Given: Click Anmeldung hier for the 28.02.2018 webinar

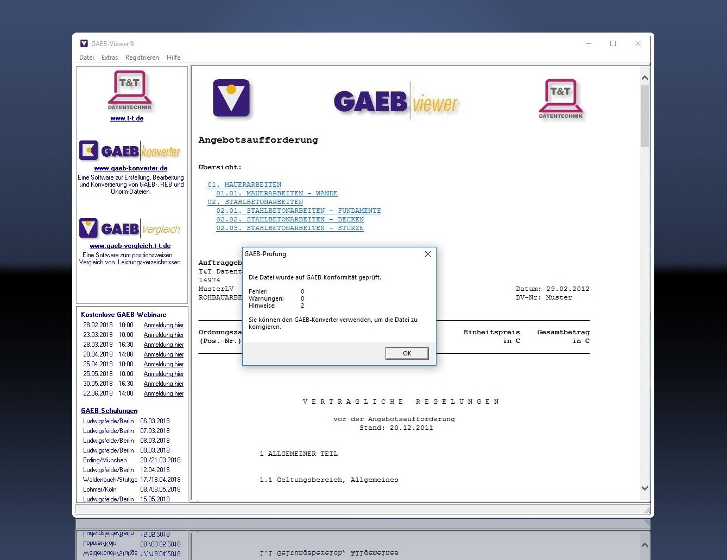Looking at the screenshot, I should [x=163, y=325].
